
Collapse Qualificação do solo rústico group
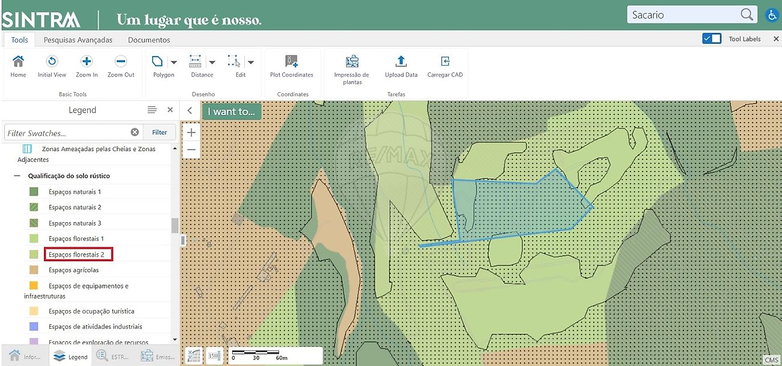coord(17,176)
